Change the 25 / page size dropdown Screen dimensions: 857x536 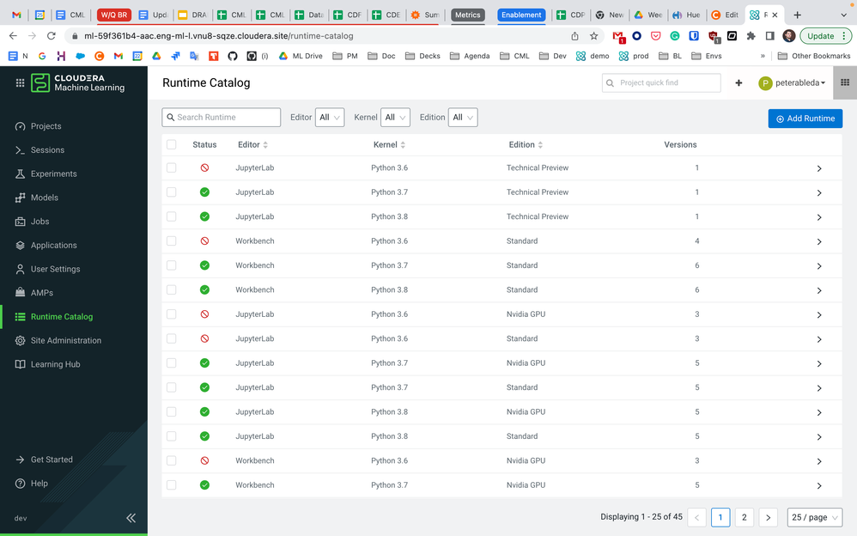pyautogui.click(x=814, y=517)
